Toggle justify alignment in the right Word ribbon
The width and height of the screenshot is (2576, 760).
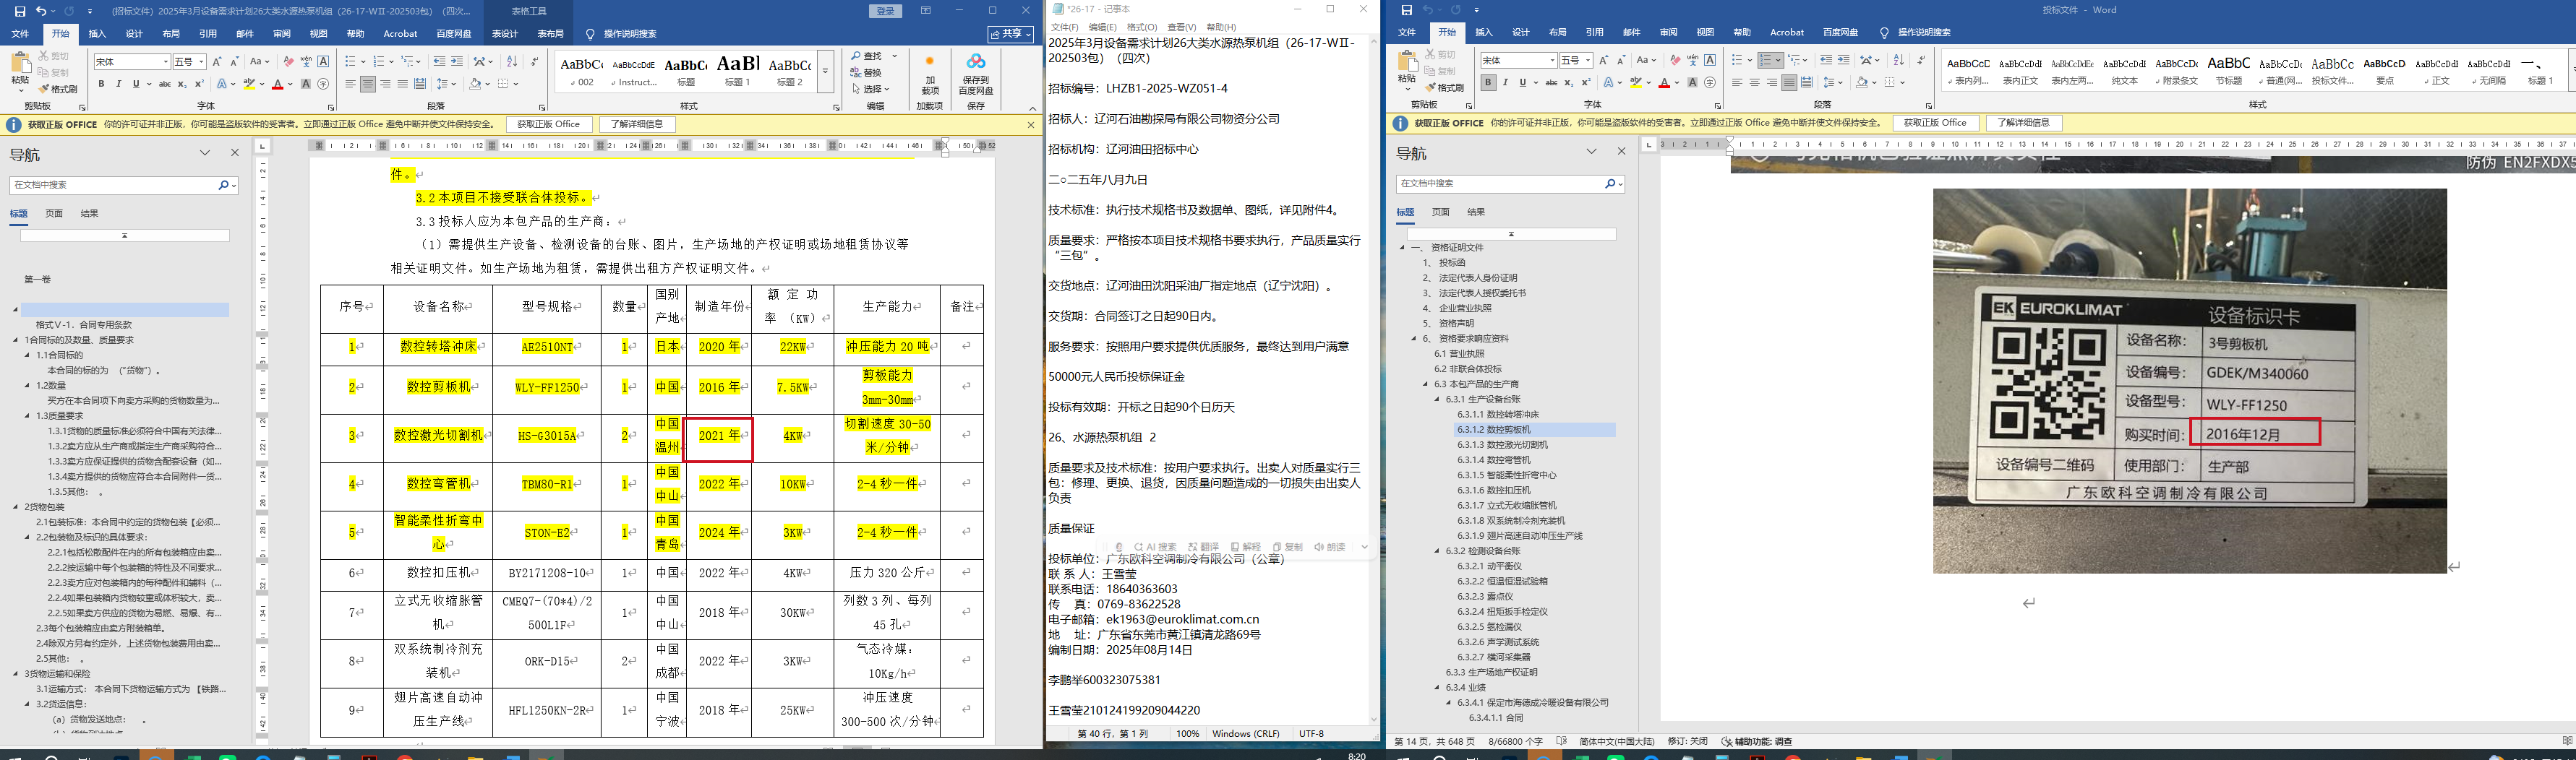coord(1789,83)
